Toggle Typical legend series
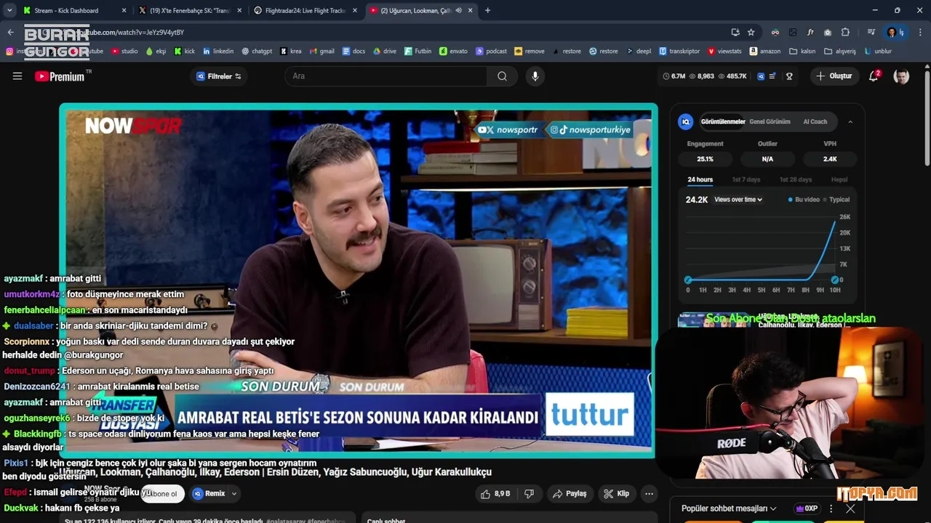 [836, 200]
